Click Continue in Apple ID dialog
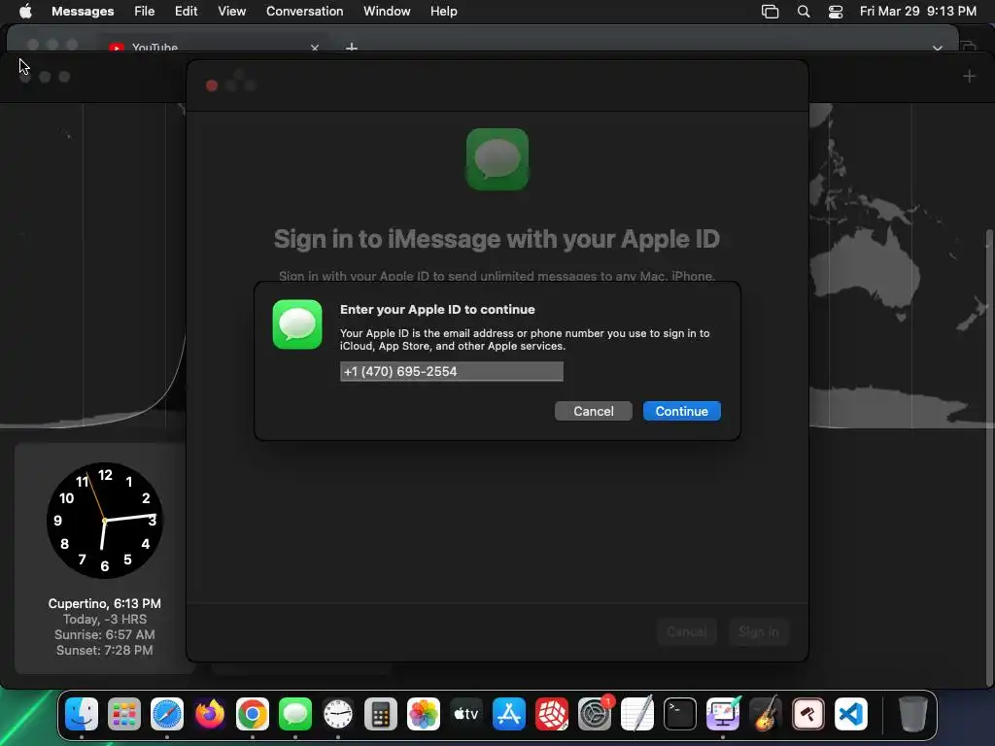Viewport: 995px width, 746px height. [x=681, y=411]
